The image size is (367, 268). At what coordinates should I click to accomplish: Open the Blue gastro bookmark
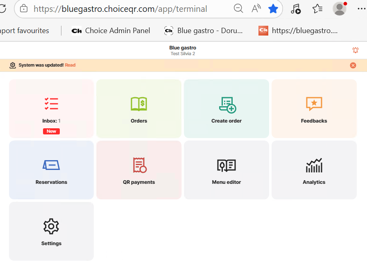[x=204, y=31]
